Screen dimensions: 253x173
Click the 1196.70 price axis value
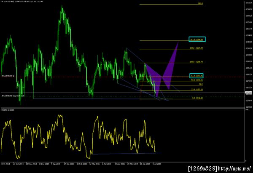249,68
